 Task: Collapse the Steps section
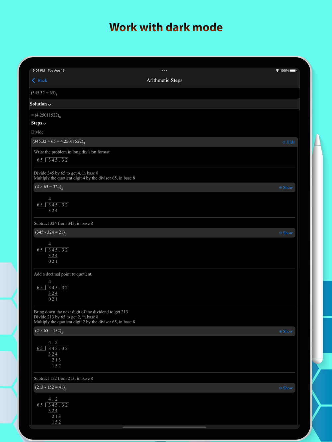(39, 123)
